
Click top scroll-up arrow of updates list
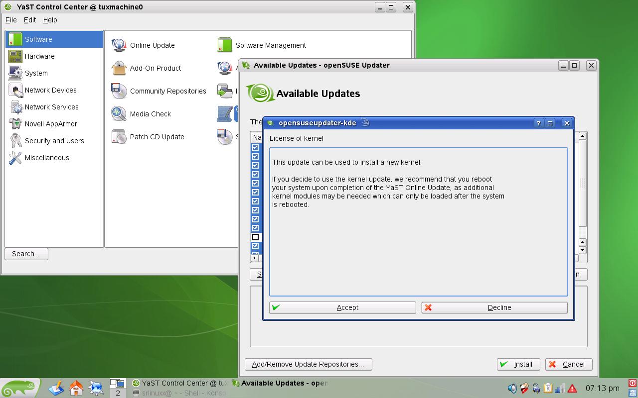582,136
